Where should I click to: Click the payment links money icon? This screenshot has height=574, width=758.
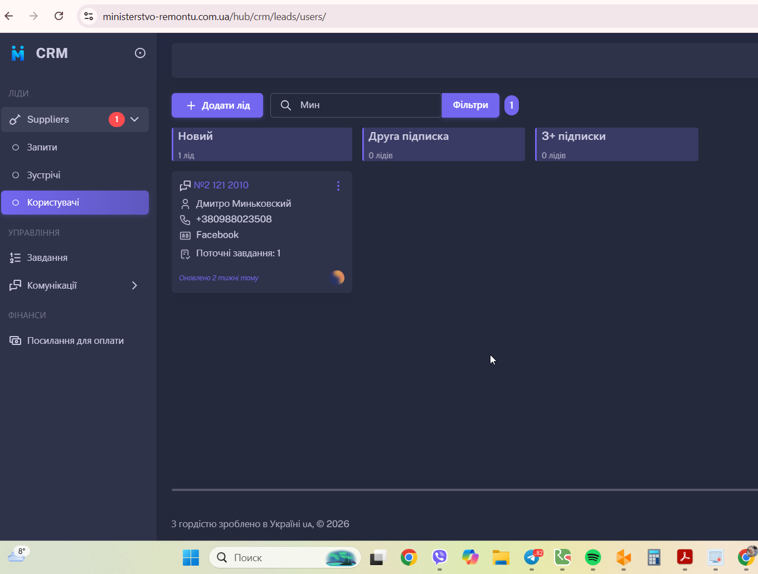[x=16, y=340]
